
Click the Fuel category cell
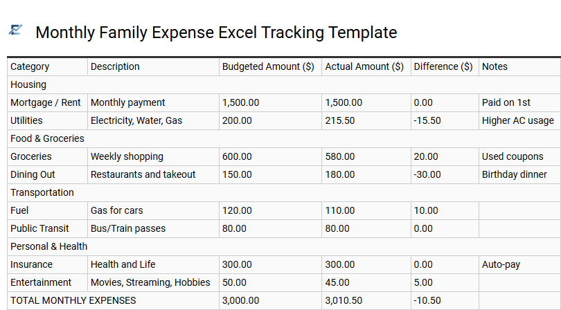(x=48, y=210)
